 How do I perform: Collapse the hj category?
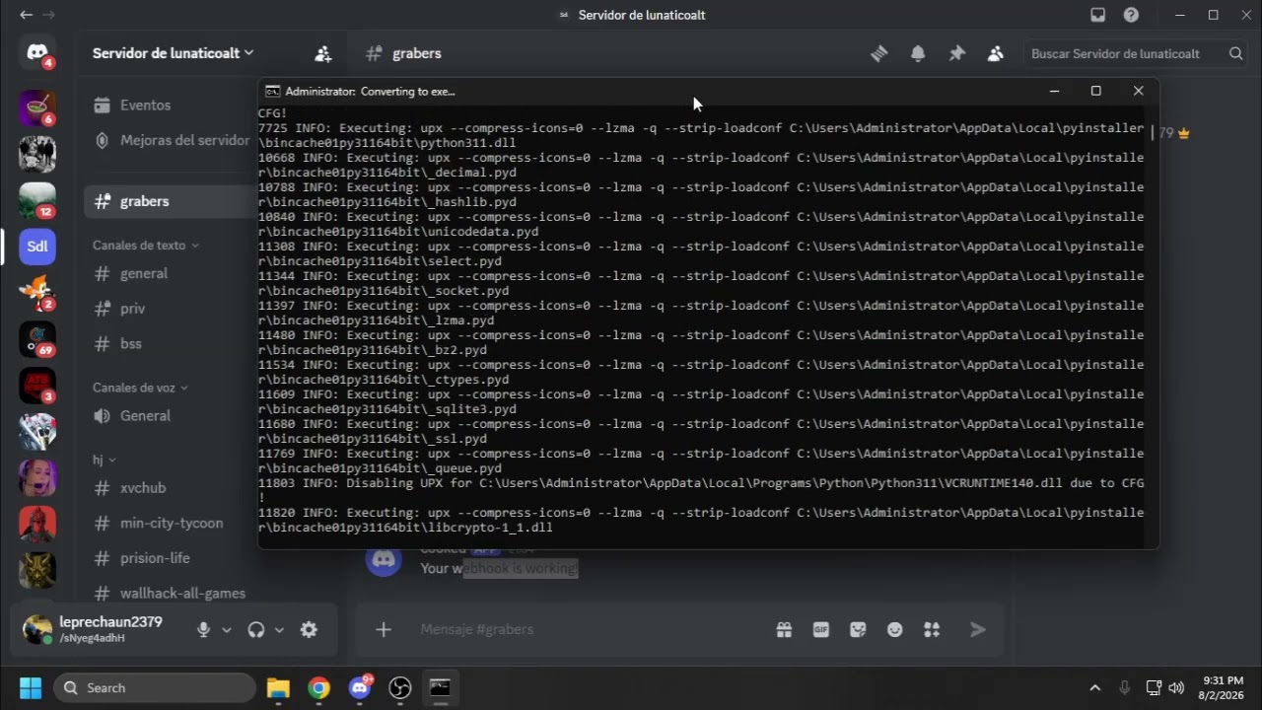pos(104,460)
